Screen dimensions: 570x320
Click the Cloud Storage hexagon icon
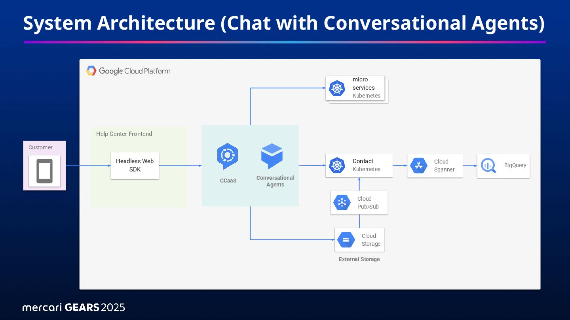346,240
